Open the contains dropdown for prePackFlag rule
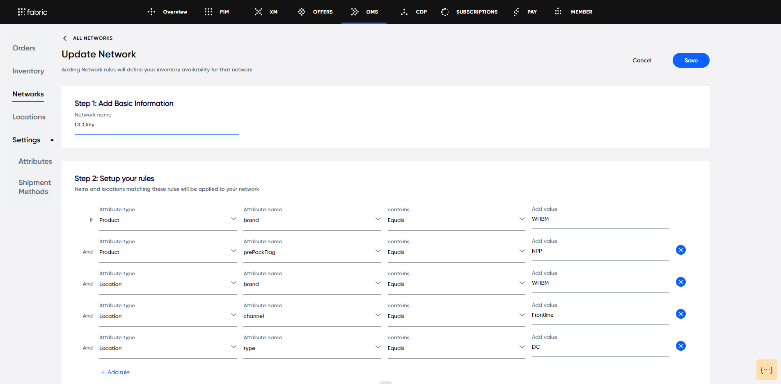Viewport: 781px width, 384px height. [456, 252]
